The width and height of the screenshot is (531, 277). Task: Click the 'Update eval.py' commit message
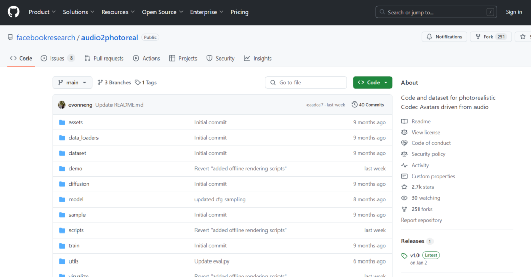pos(212,261)
